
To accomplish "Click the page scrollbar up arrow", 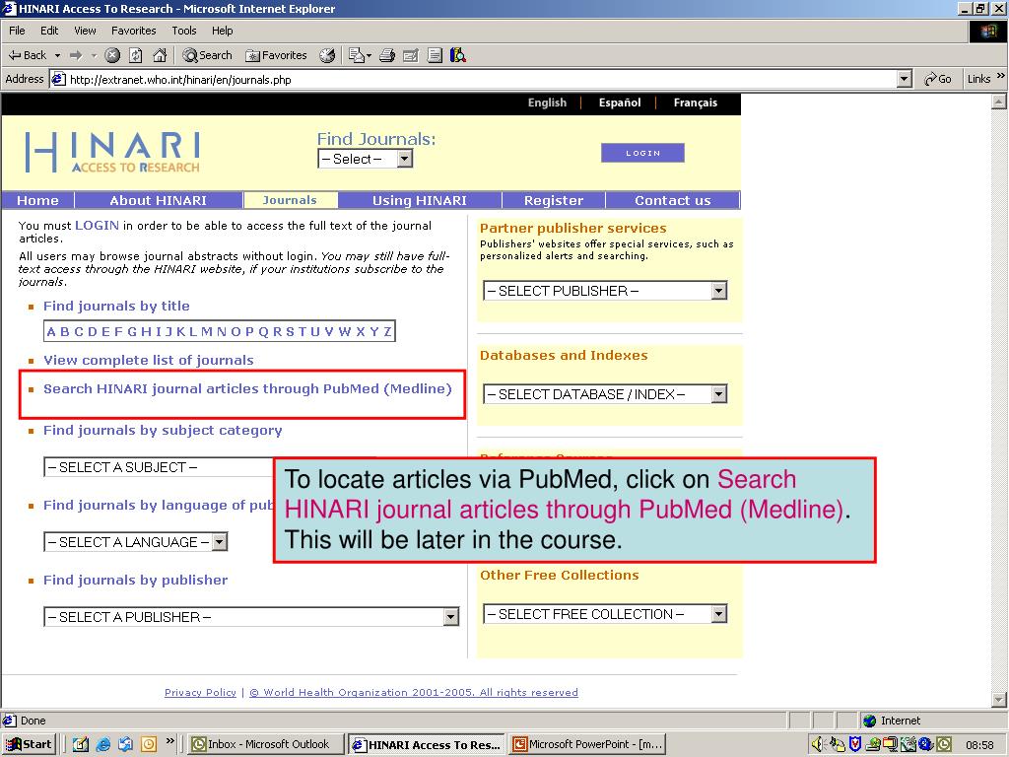I will [x=999, y=102].
